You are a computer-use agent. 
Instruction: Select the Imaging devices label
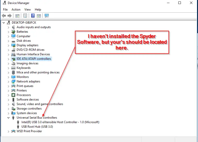pyautogui.click(x=28, y=63)
